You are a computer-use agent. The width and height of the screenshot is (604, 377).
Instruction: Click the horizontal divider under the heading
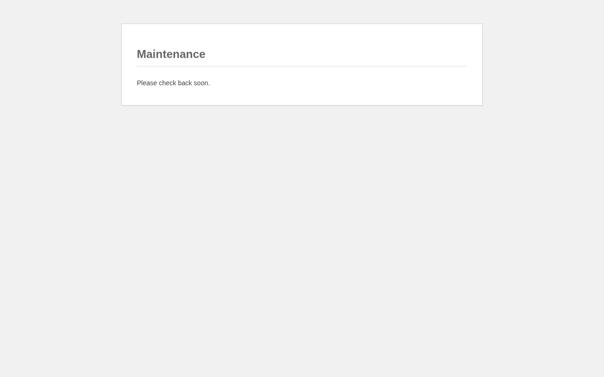[302, 66]
